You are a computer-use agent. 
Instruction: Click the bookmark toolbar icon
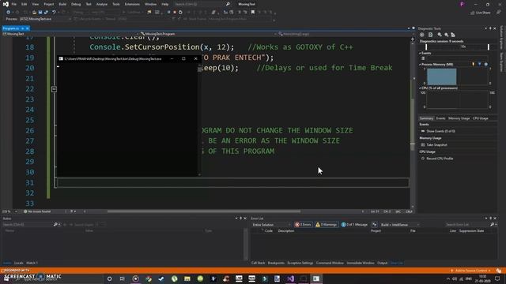click(x=253, y=13)
